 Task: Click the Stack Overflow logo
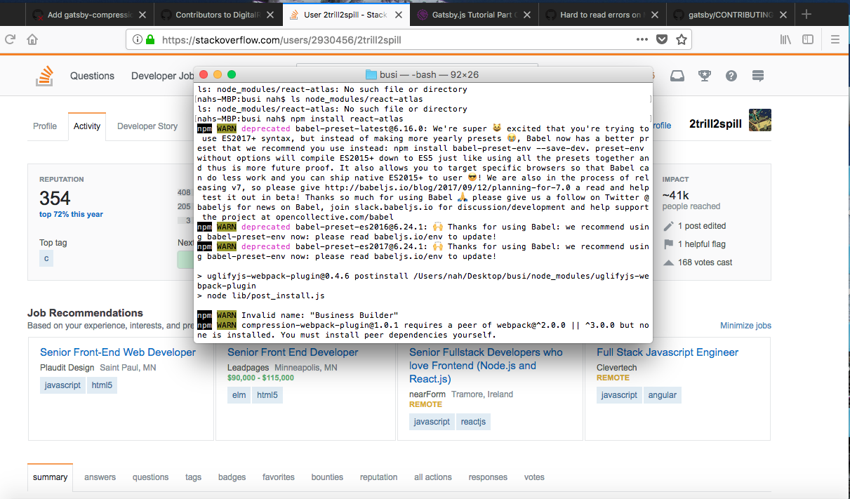45,76
